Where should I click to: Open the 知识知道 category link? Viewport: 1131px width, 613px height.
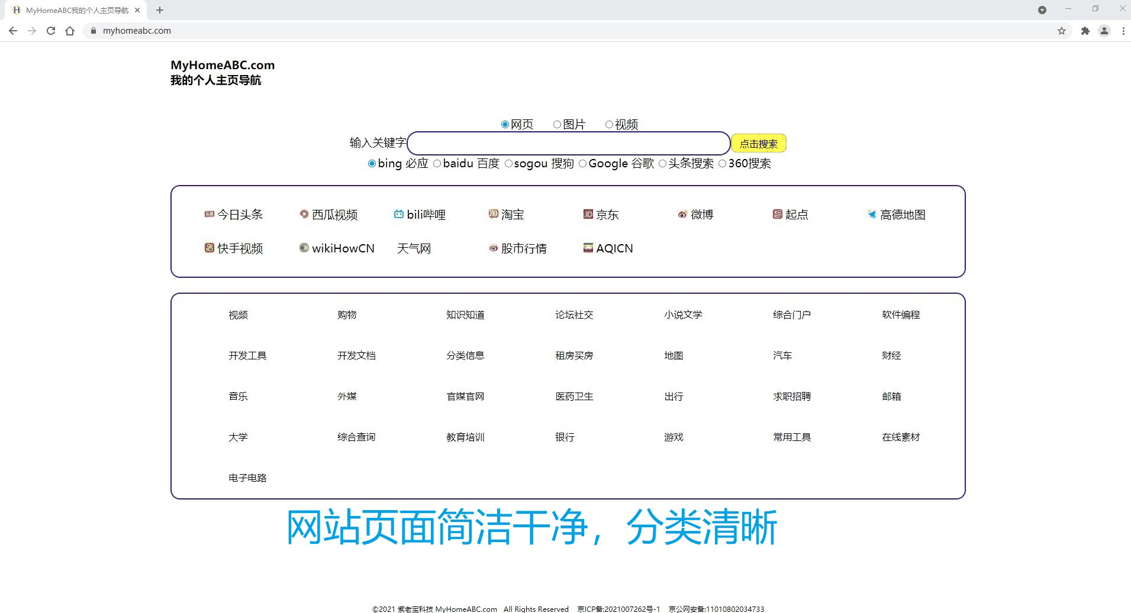point(465,314)
